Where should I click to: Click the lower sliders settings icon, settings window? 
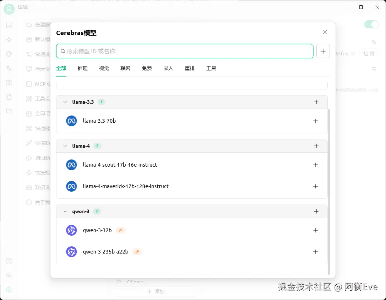pos(374,68)
